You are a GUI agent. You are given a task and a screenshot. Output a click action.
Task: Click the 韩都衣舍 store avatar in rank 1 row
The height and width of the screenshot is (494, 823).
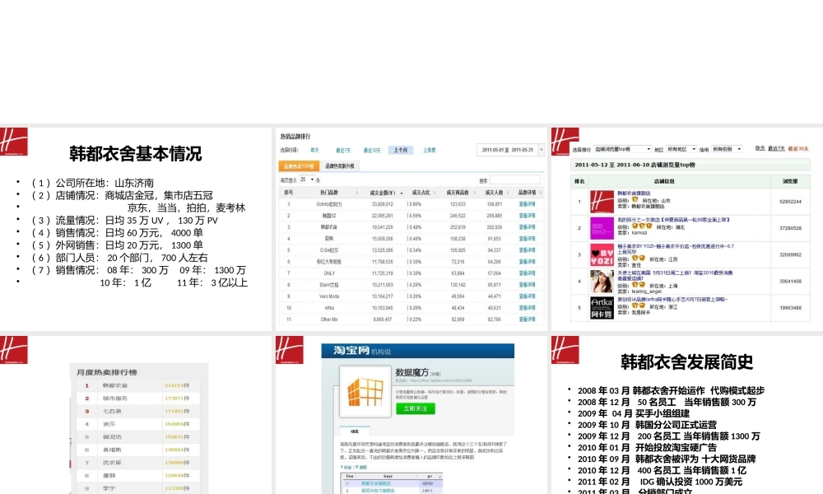602,200
